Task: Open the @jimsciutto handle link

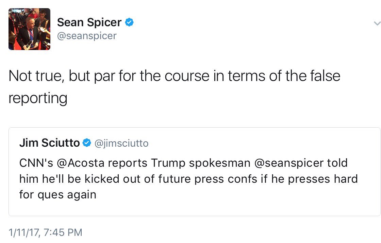Action: [x=120, y=143]
